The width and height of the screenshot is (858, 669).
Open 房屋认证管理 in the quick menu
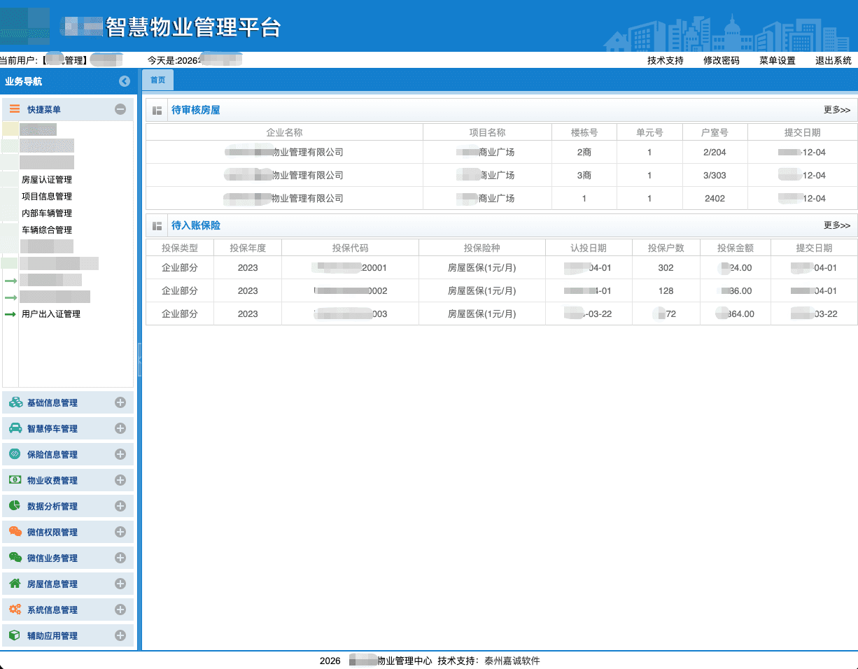(47, 180)
